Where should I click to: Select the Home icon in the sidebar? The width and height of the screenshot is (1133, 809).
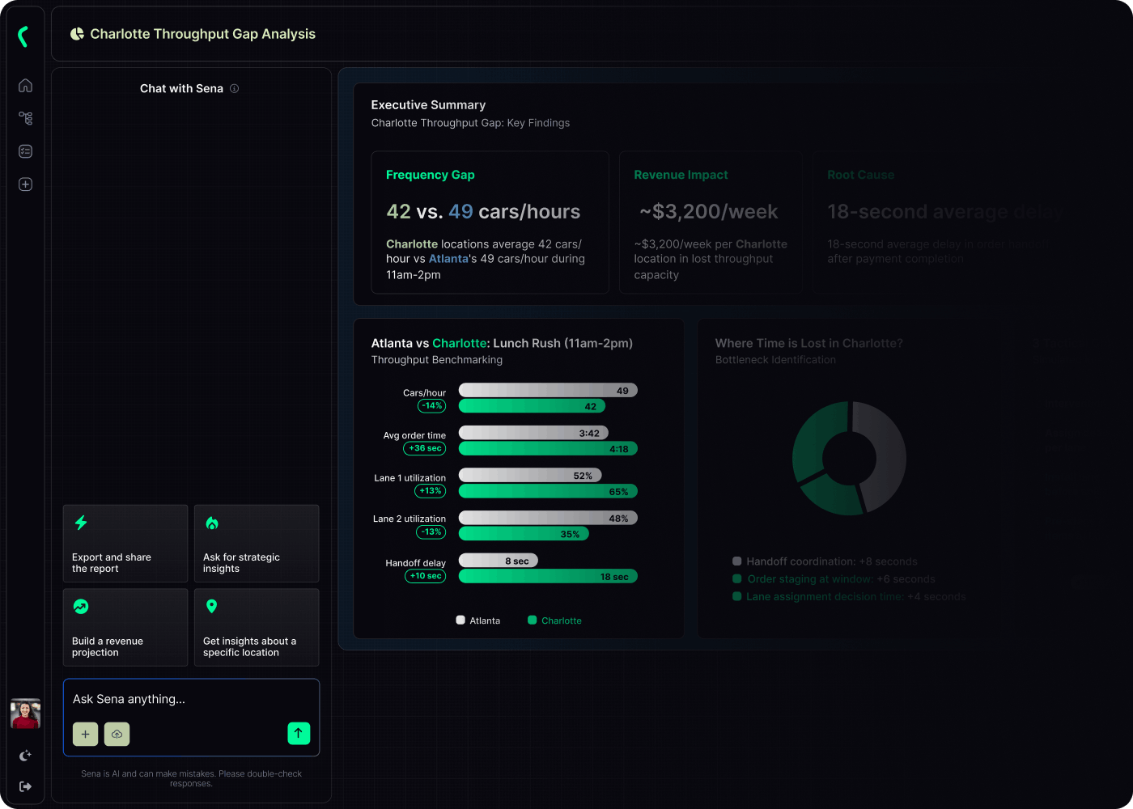(x=25, y=85)
